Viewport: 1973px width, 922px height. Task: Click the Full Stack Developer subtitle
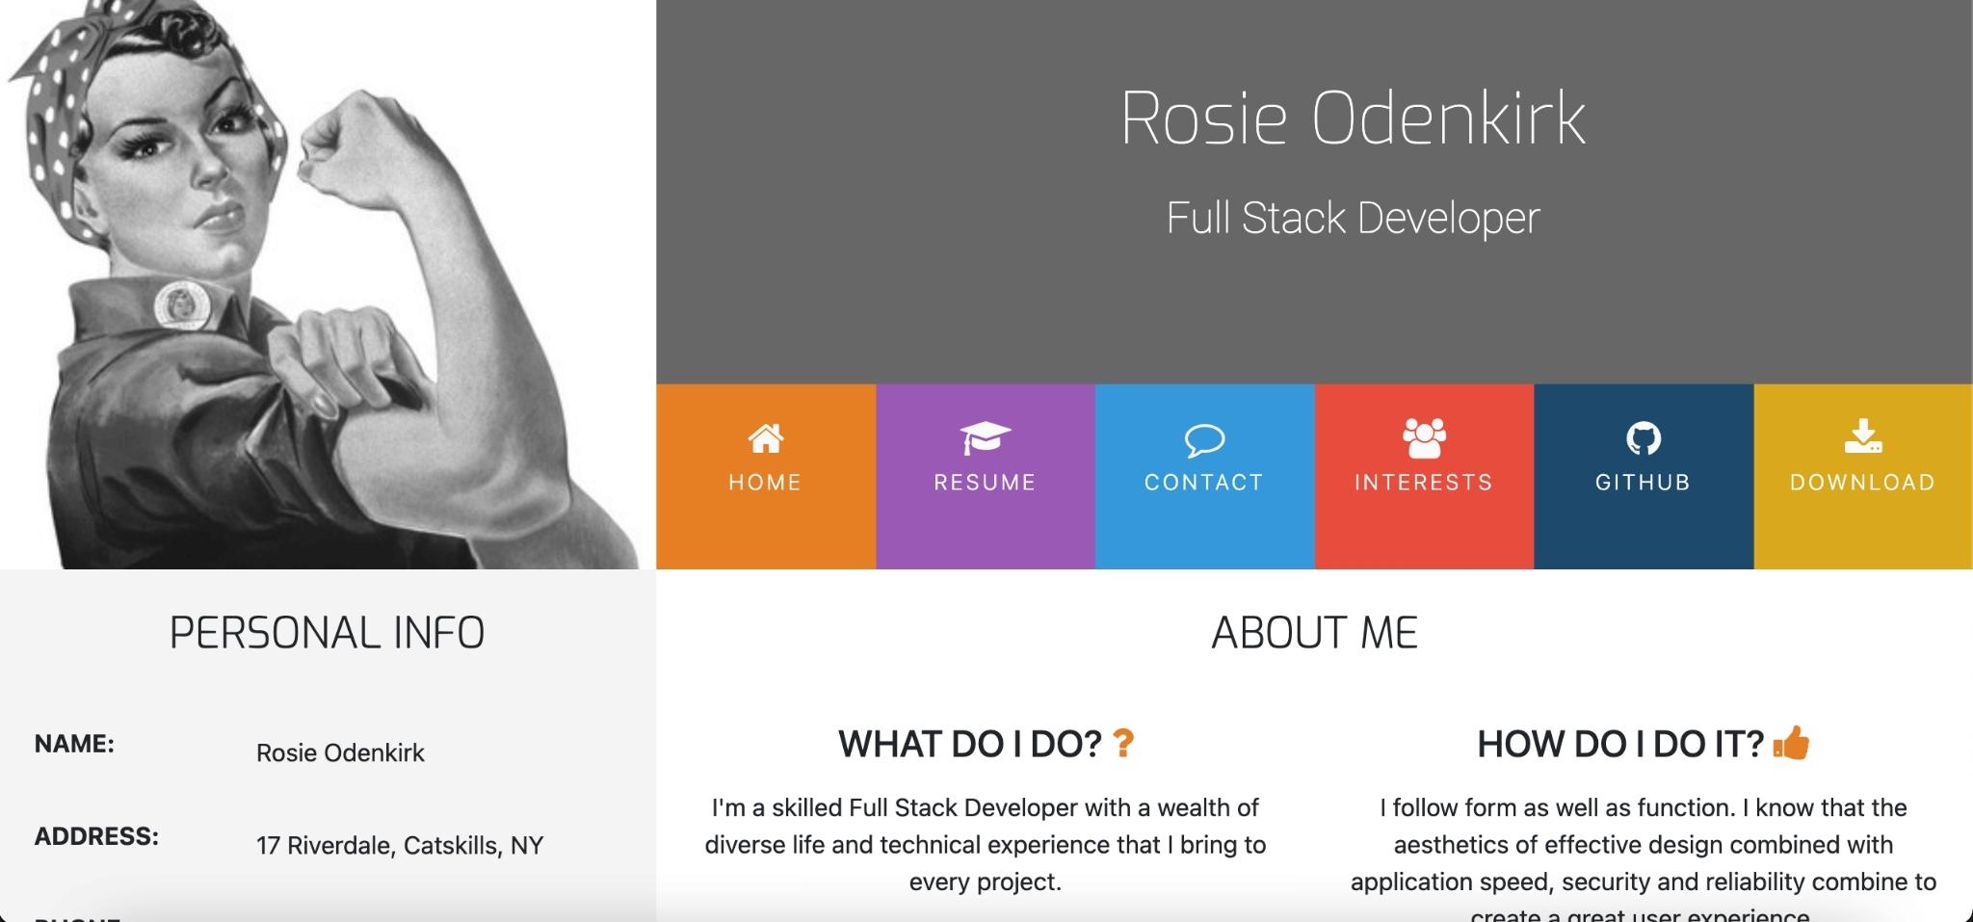click(x=1354, y=218)
